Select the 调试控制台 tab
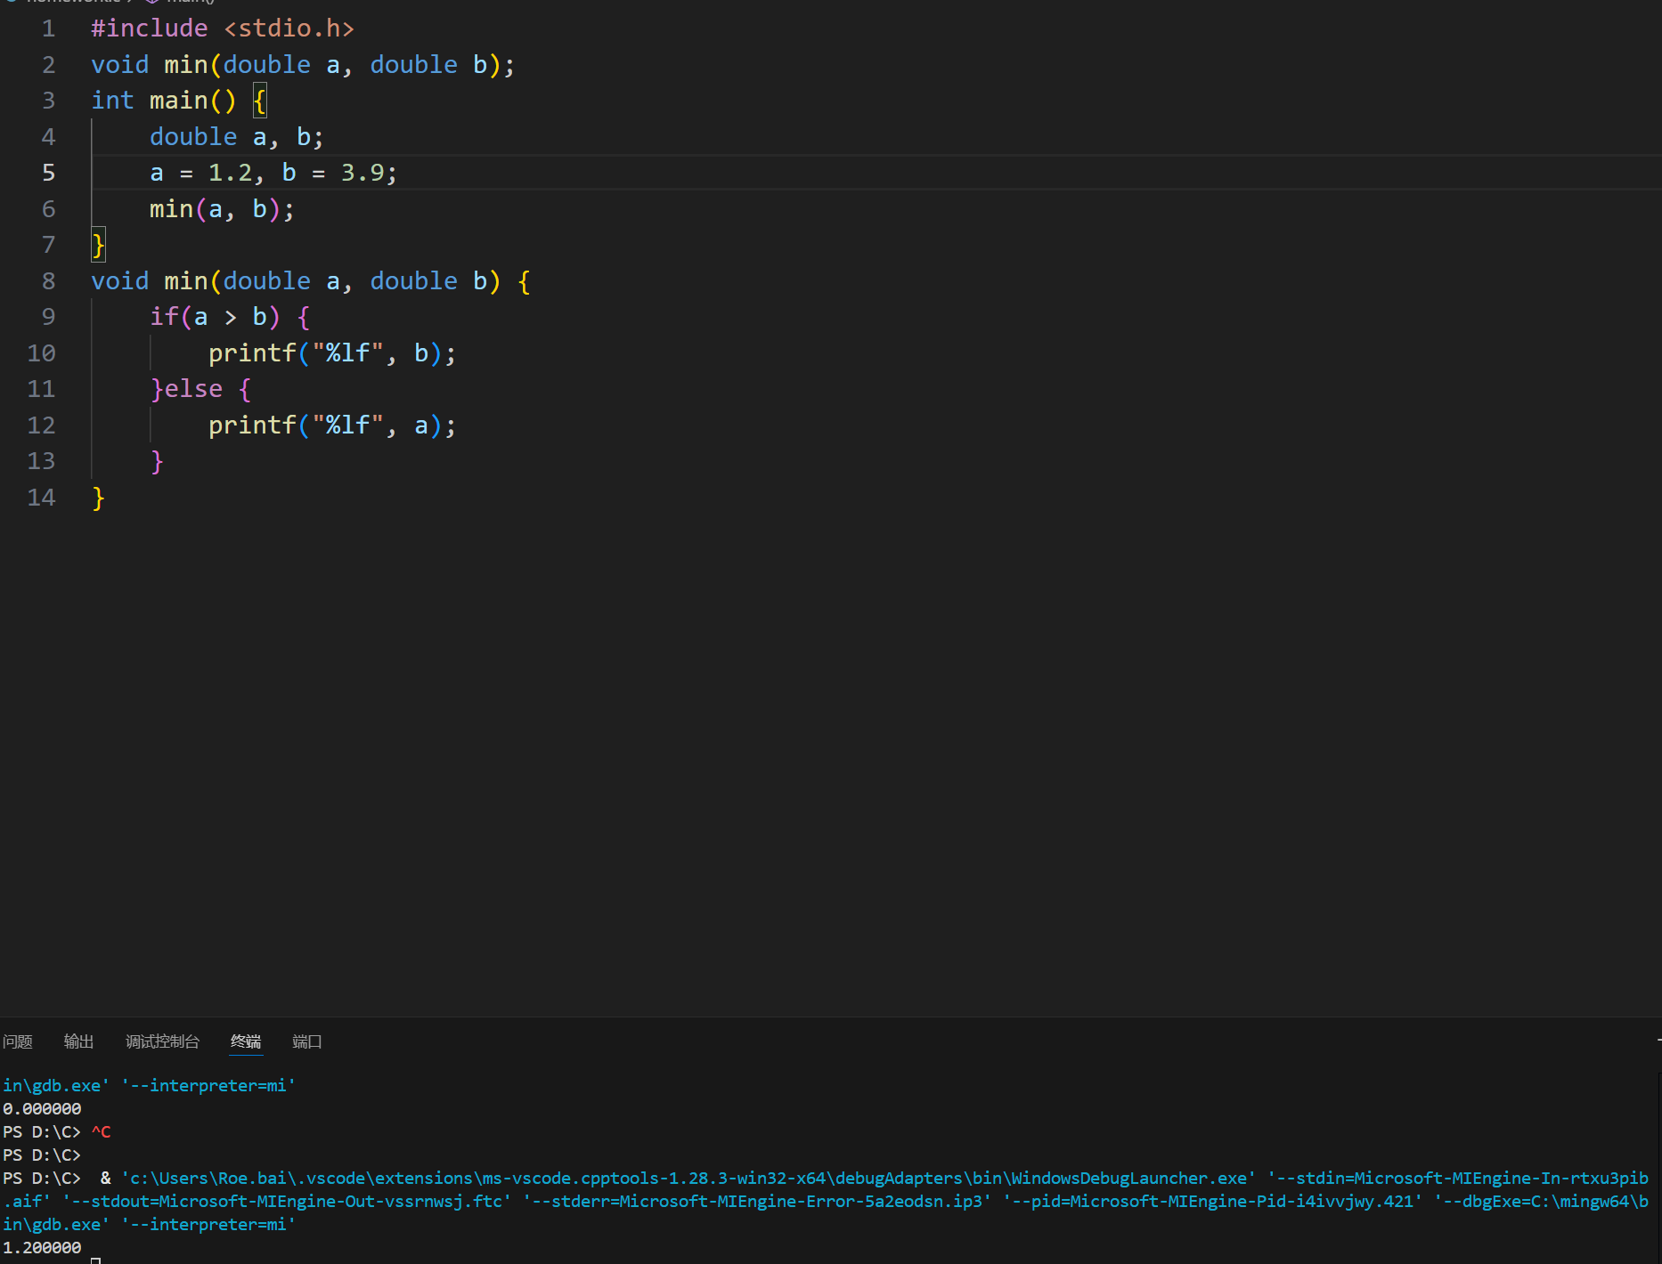 162,1041
